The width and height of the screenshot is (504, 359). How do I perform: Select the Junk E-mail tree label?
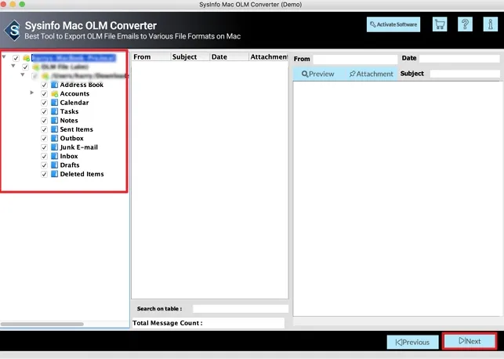tap(78, 147)
